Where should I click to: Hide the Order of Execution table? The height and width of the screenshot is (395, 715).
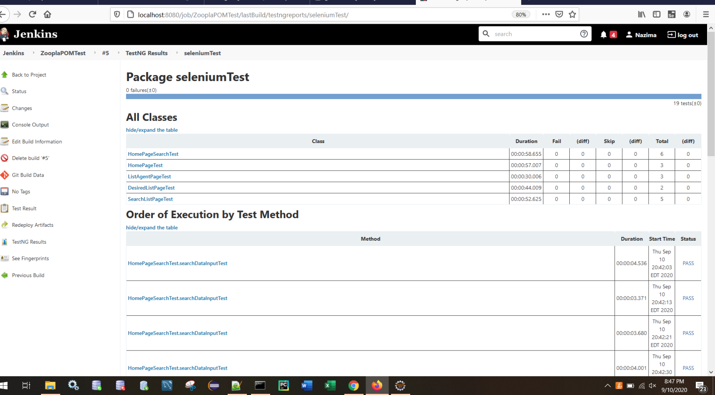(x=152, y=227)
